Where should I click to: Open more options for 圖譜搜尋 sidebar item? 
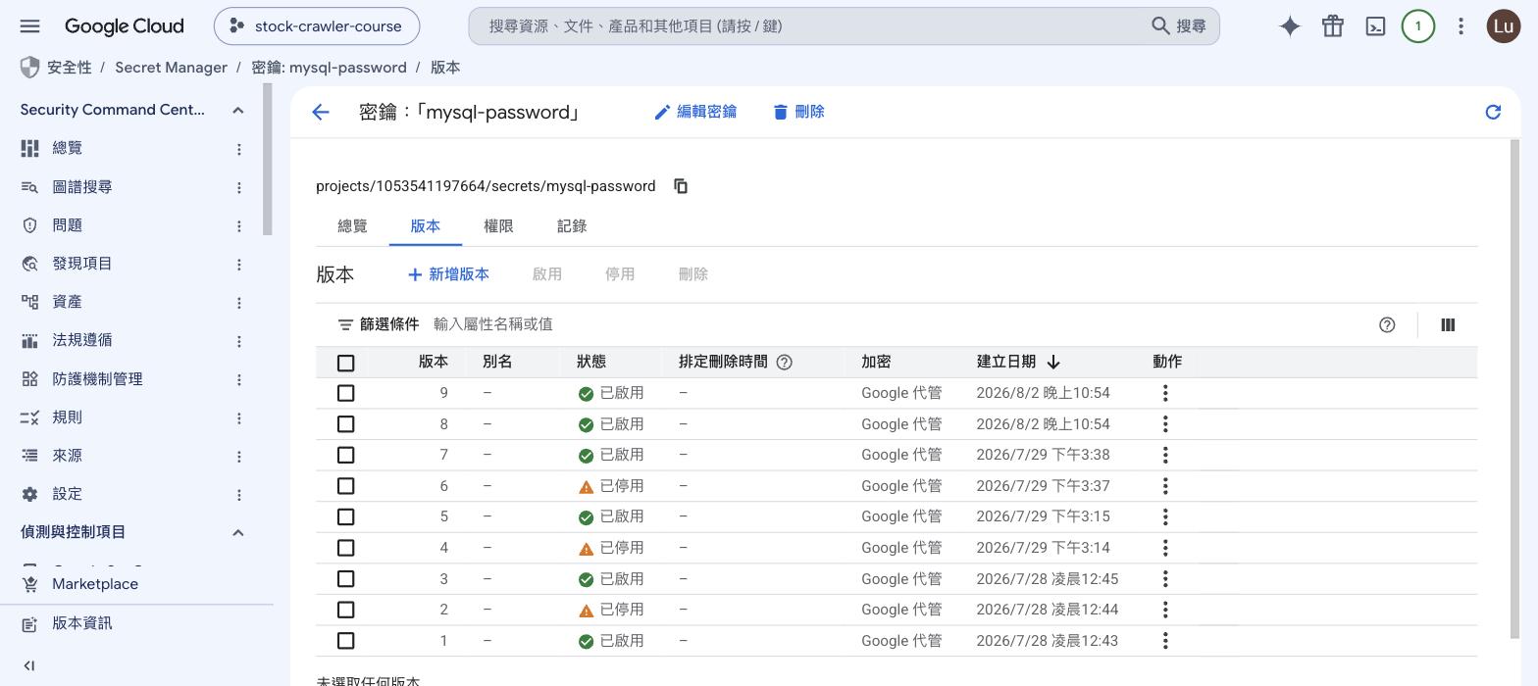point(238,187)
